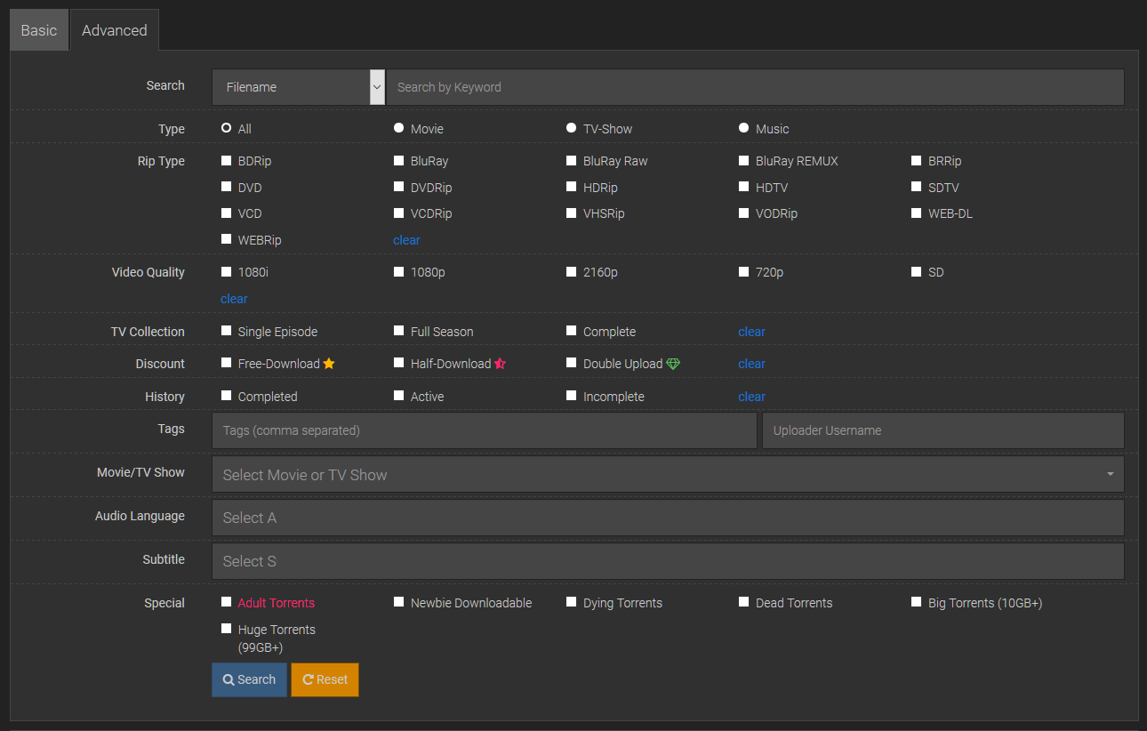Select the Music type option
Image resolution: width=1147 pixels, height=731 pixels.
click(743, 127)
